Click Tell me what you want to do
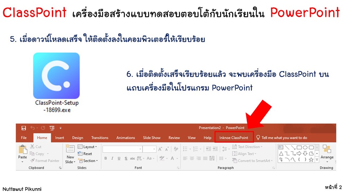Viewport: 344px width, 193px height. 282,138
